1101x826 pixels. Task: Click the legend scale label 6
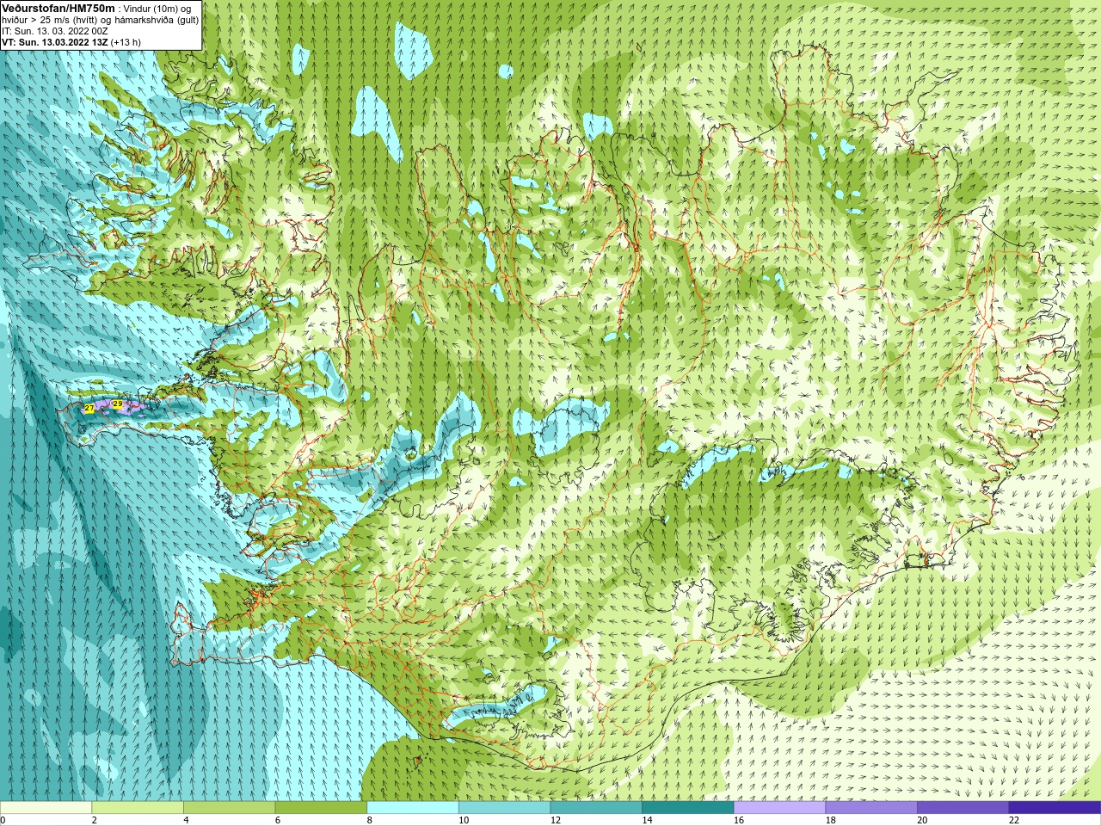pyautogui.click(x=277, y=820)
